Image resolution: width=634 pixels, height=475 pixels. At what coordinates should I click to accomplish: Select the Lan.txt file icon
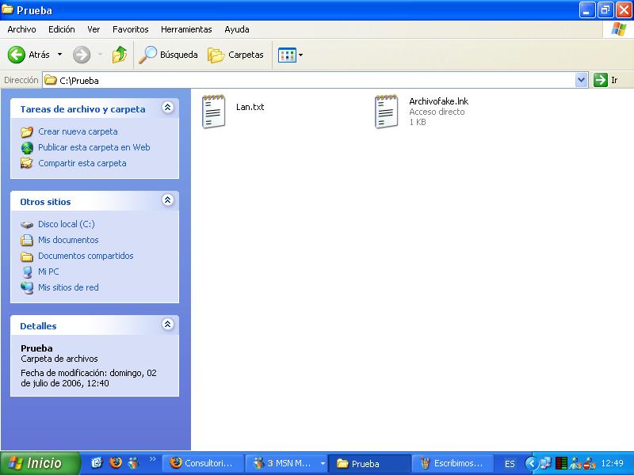(213, 112)
